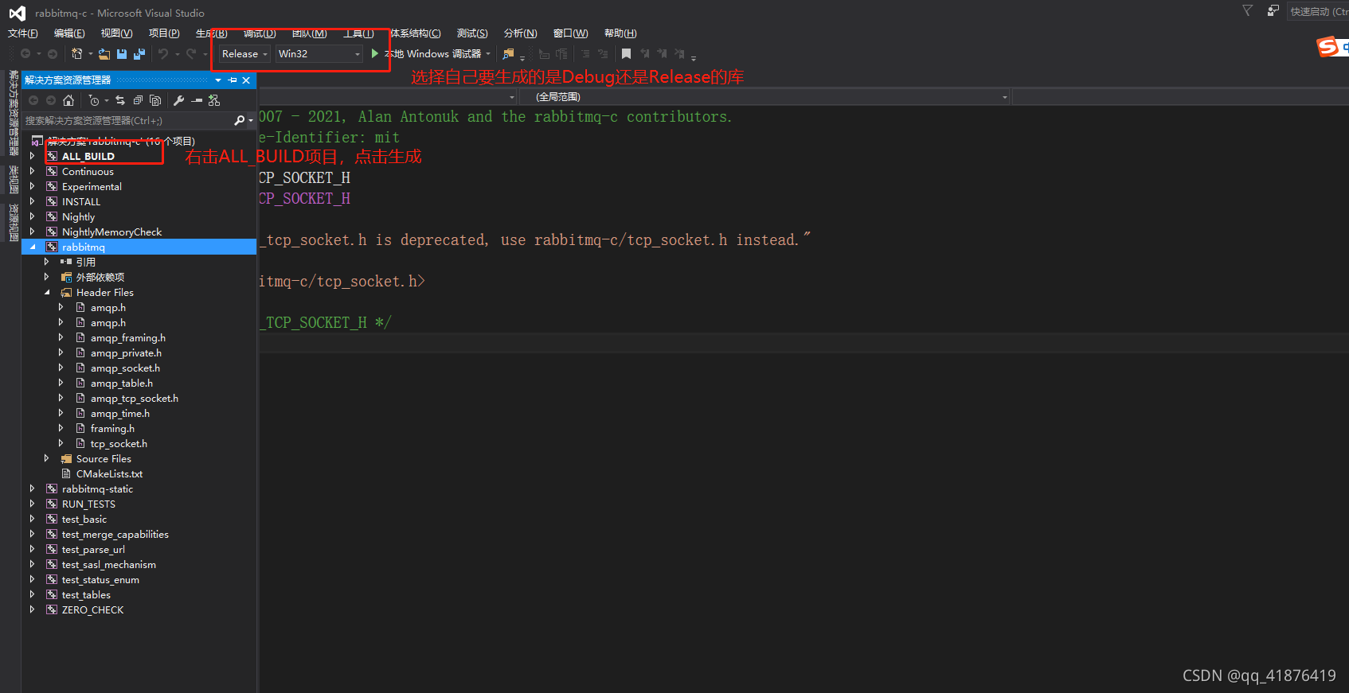Open the 编辑(E) menu
Screen dimensions: 1349x693
click(69, 33)
